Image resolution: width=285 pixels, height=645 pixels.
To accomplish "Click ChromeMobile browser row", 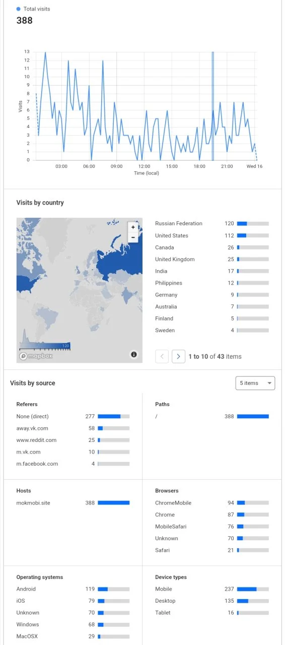I will click(x=212, y=502).
